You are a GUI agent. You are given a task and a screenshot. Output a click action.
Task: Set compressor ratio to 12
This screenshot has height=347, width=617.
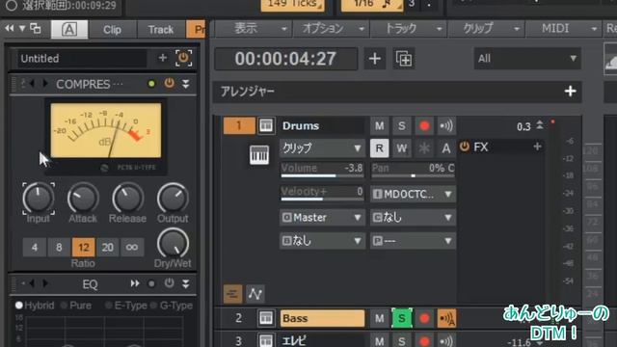click(x=84, y=247)
